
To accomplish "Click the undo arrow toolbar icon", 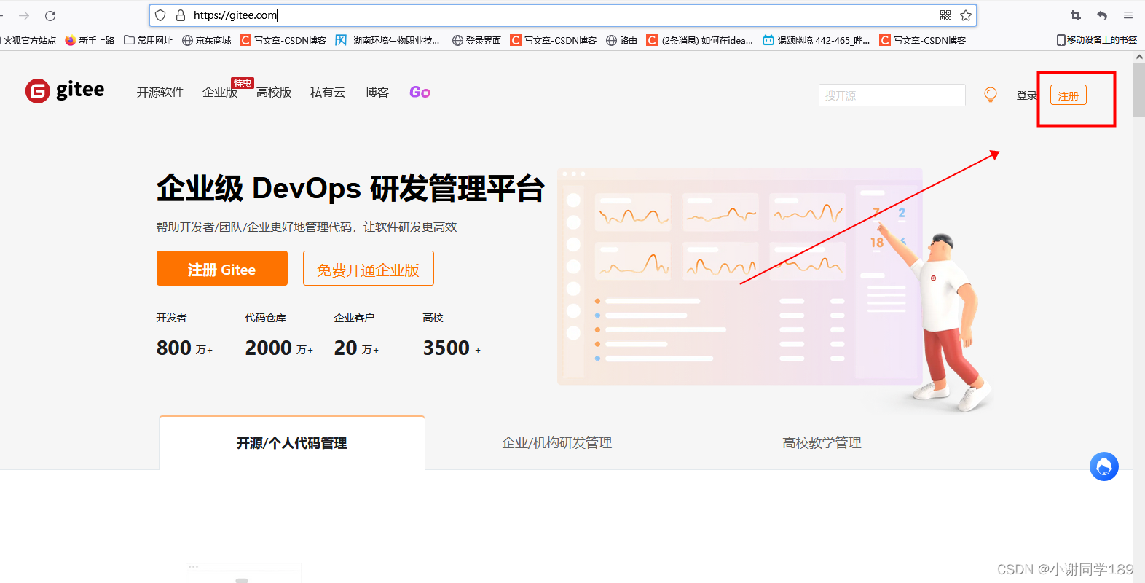I will 1102,15.
